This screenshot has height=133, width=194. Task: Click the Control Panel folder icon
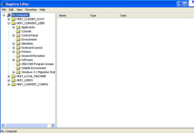pyautogui.click(x=18, y=35)
